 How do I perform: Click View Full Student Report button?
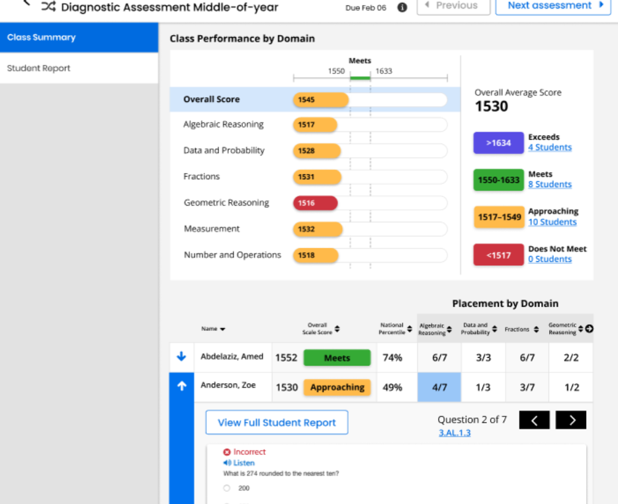277,423
